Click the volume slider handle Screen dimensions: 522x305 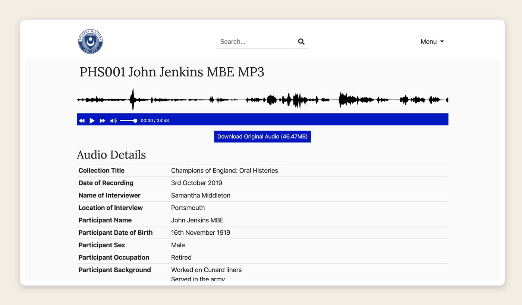(x=135, y=121)
